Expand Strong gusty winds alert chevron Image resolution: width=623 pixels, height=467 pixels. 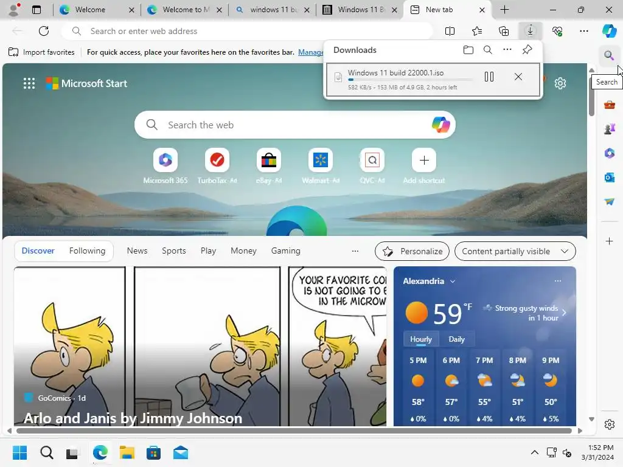point(564,313)
